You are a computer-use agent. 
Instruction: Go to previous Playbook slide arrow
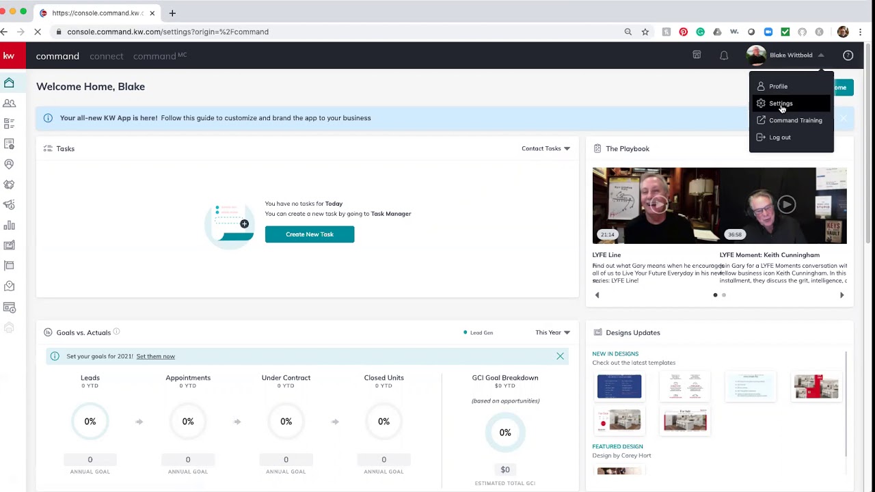coord(597,295)
